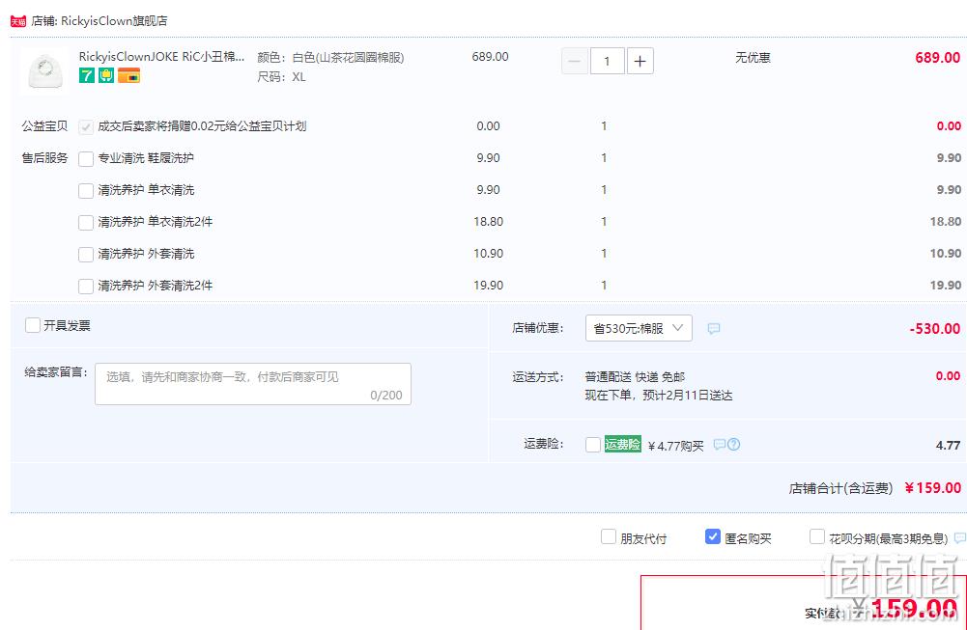
Task: Increase quantity with the plus button
Action: (x=640, y=61)
